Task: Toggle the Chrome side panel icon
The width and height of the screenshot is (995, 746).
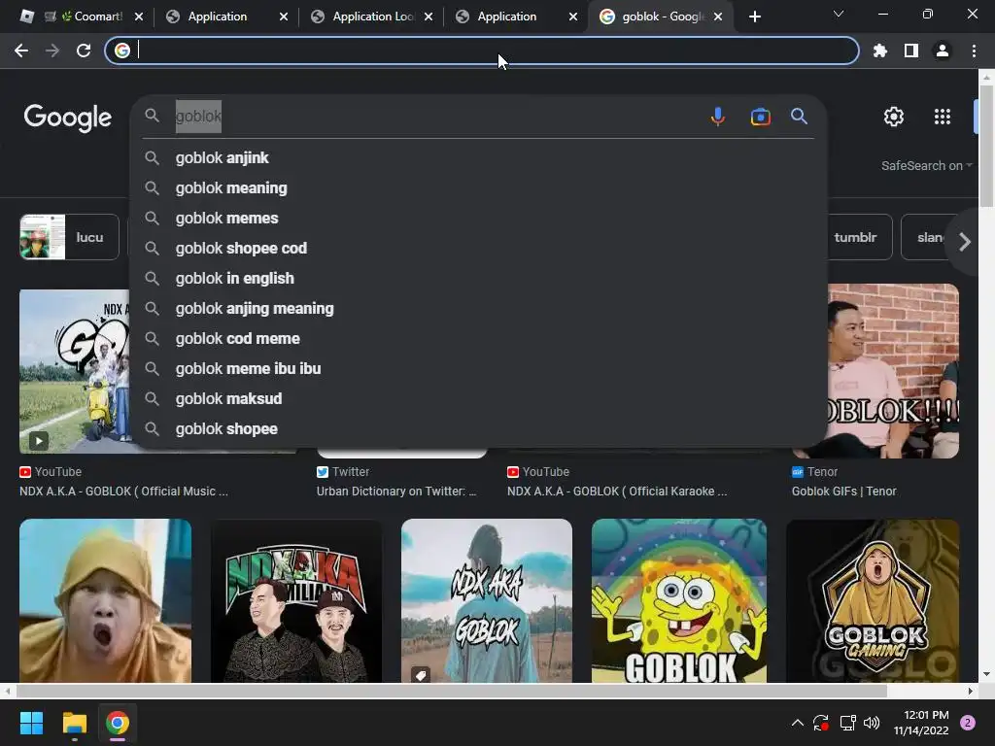Action: (911, 51)
